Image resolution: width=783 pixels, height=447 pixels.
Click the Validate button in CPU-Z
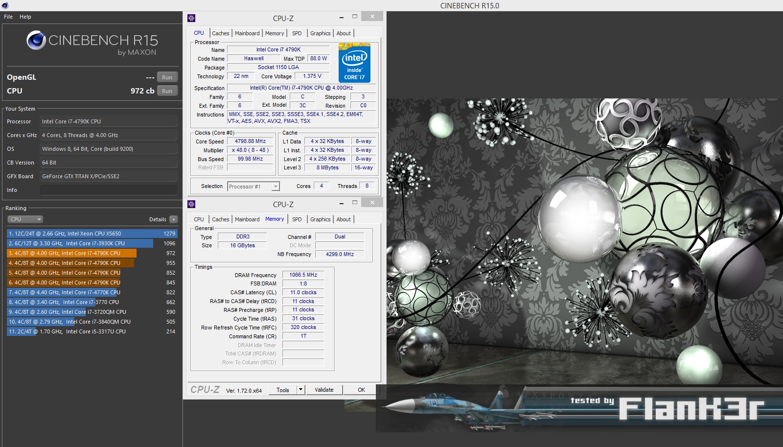324,390
